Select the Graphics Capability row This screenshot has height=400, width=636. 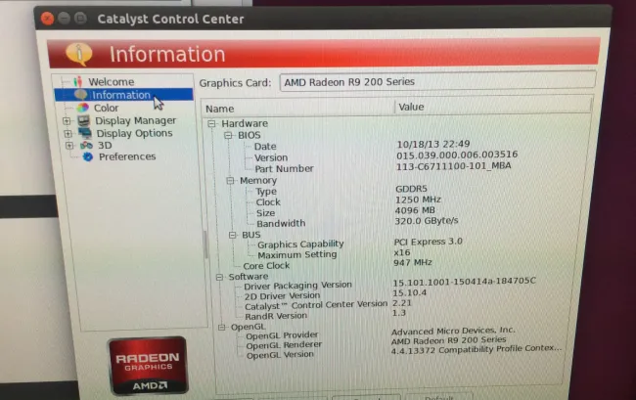pyautogui.click(x=300, y=244)
